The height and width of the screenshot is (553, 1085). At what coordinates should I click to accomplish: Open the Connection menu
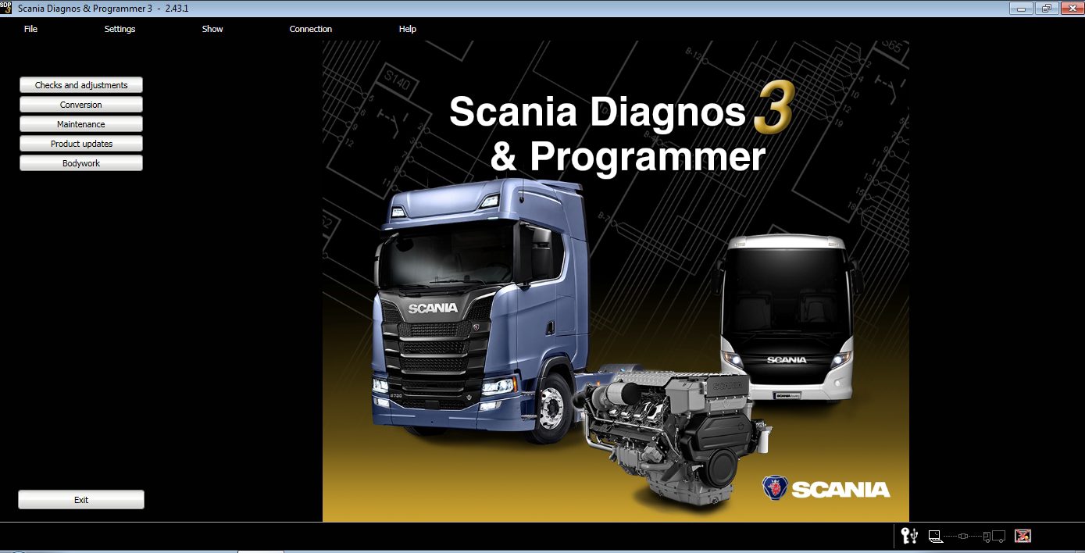click(x=310, y=29)
